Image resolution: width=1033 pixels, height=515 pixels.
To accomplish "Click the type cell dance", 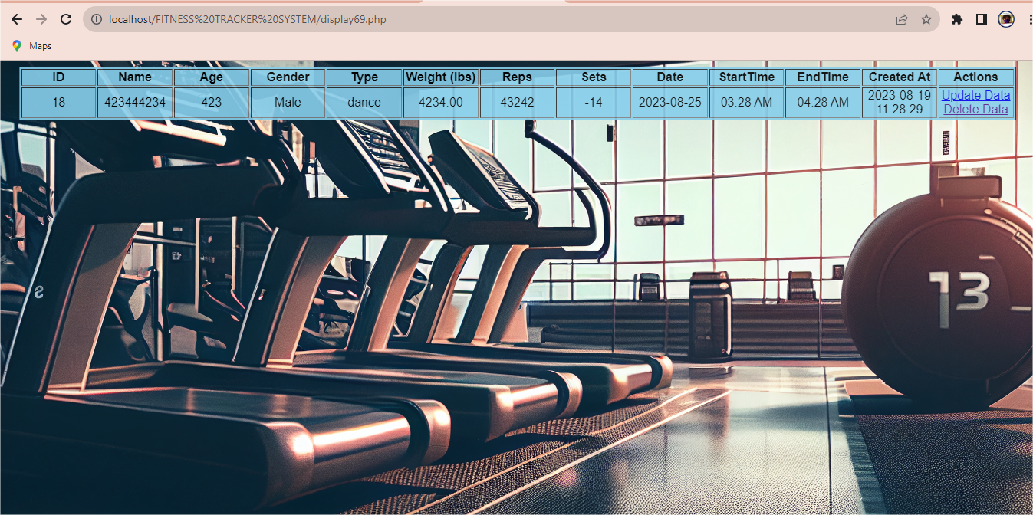I will pyautogui.click(x=364, y=103).
